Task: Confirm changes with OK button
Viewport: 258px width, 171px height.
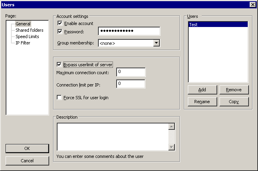Action: pyautogui.click(x=27, y=148)
